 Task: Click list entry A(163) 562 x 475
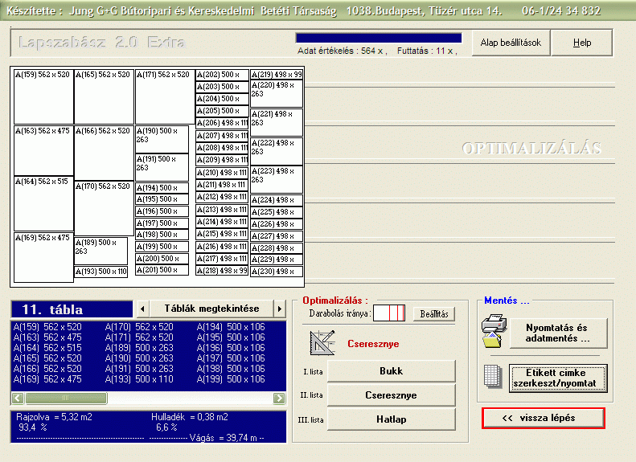[47, 337]
